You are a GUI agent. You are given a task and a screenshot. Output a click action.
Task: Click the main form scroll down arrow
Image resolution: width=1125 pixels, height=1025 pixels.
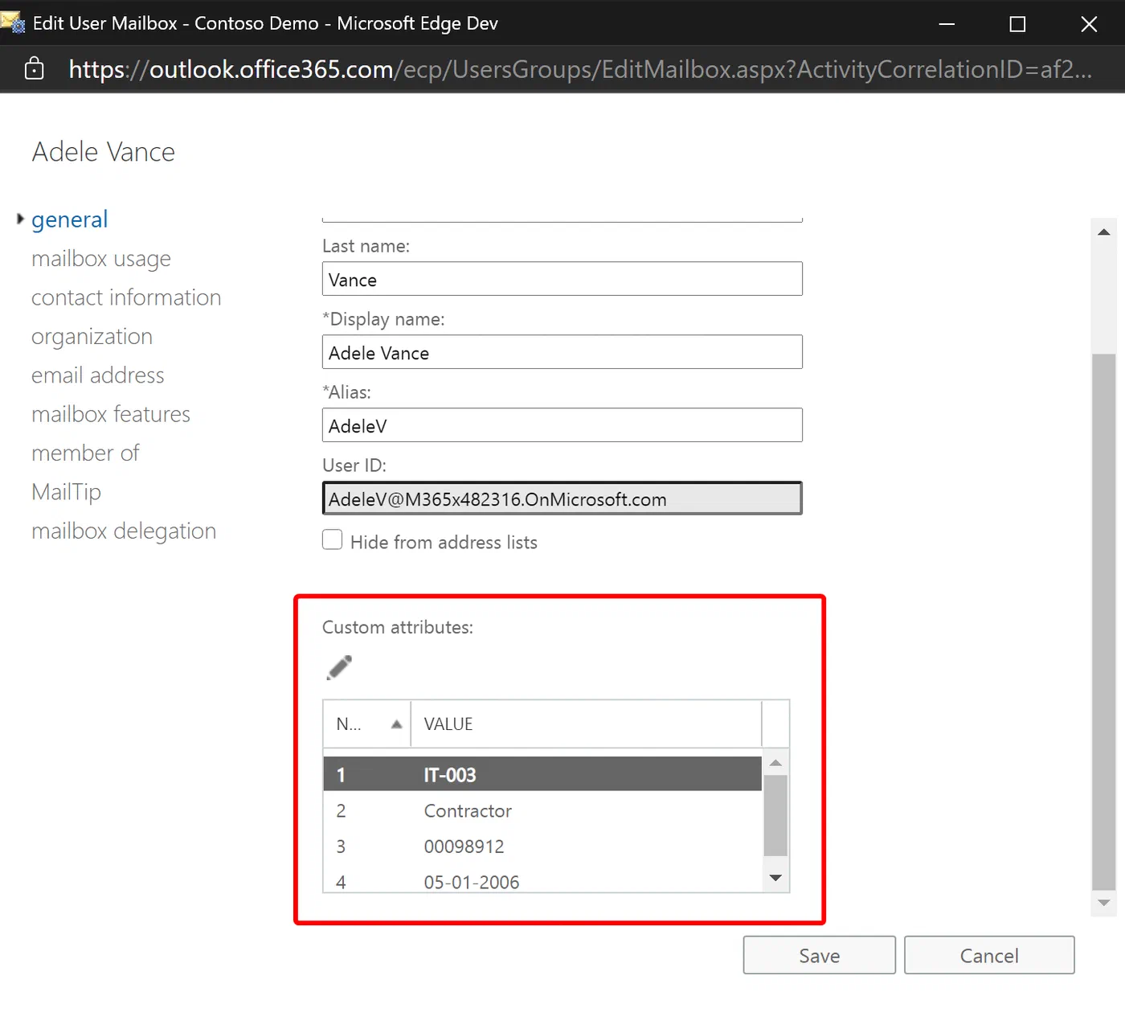(1104, 903)
